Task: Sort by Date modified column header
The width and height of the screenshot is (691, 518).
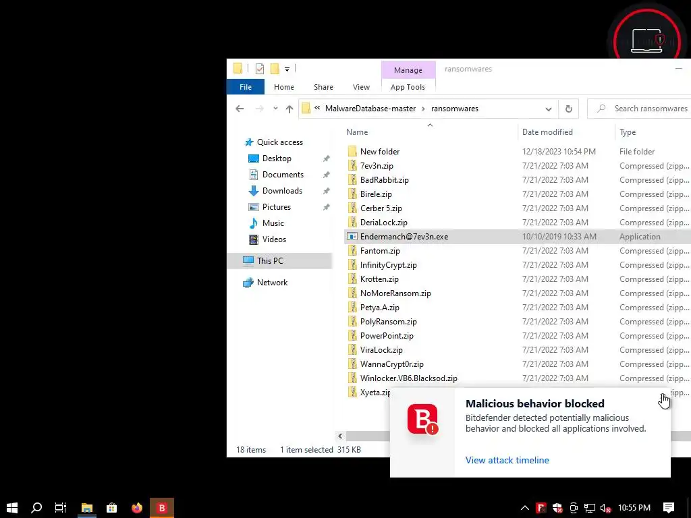Action: (x=547, y=132)
